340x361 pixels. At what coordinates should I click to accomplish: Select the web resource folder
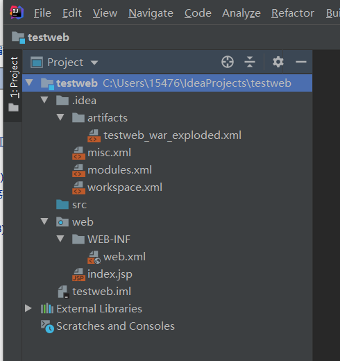[x=83, y=222]
